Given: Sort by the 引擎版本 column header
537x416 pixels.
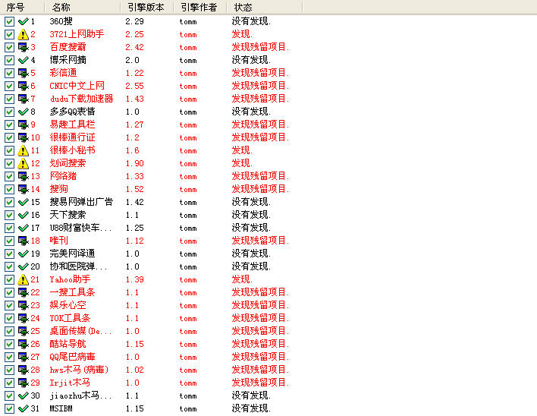Looking at the screenshot, I should [147, 7].
